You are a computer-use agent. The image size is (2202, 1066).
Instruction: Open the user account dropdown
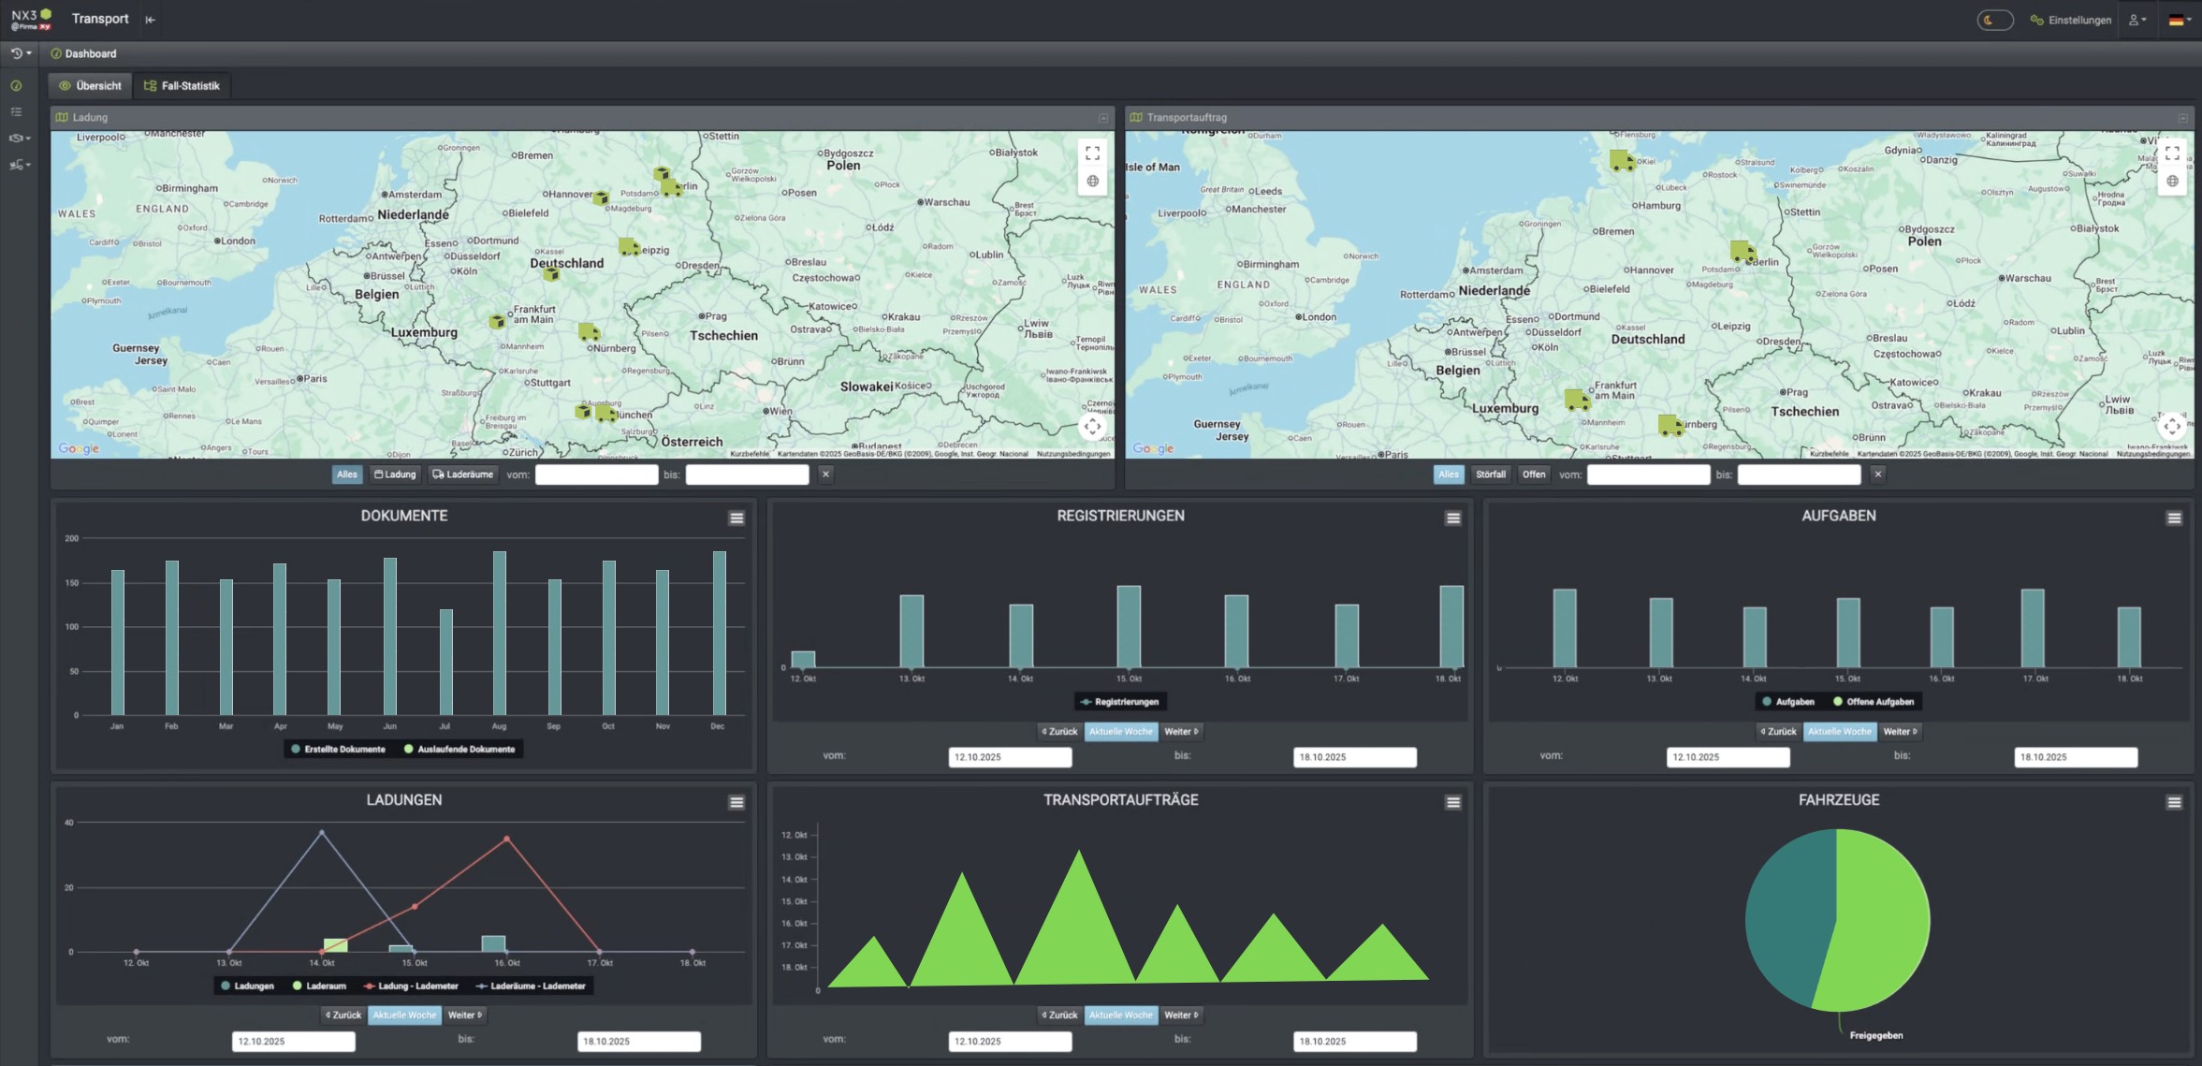pyautogui.click(x=2137, y=20)
